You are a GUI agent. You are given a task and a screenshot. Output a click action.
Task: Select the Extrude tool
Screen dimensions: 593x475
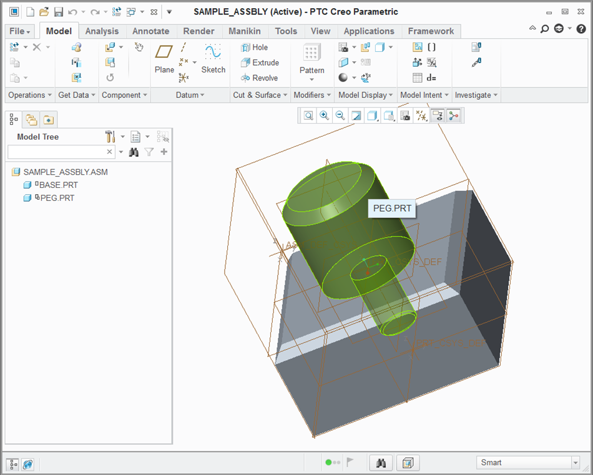[260, 62]
